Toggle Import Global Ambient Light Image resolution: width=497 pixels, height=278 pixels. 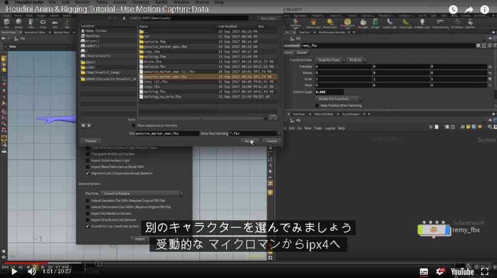pos(87,161)
